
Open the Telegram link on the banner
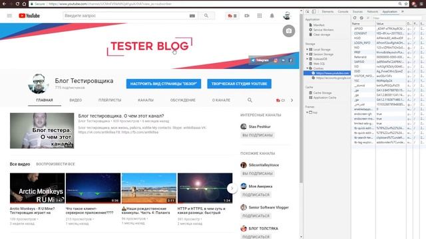[x=260, y=60]
